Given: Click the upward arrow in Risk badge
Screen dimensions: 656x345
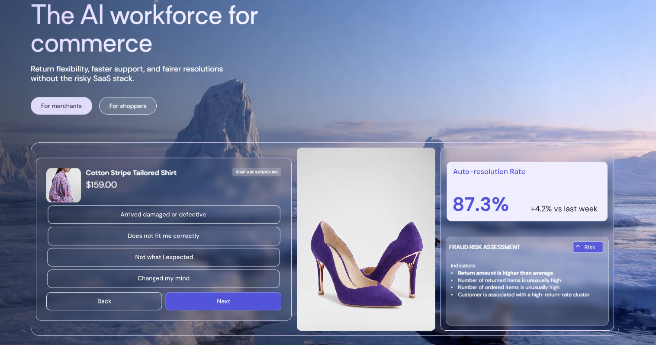Looking at the screenshot, I should (578, 247).
